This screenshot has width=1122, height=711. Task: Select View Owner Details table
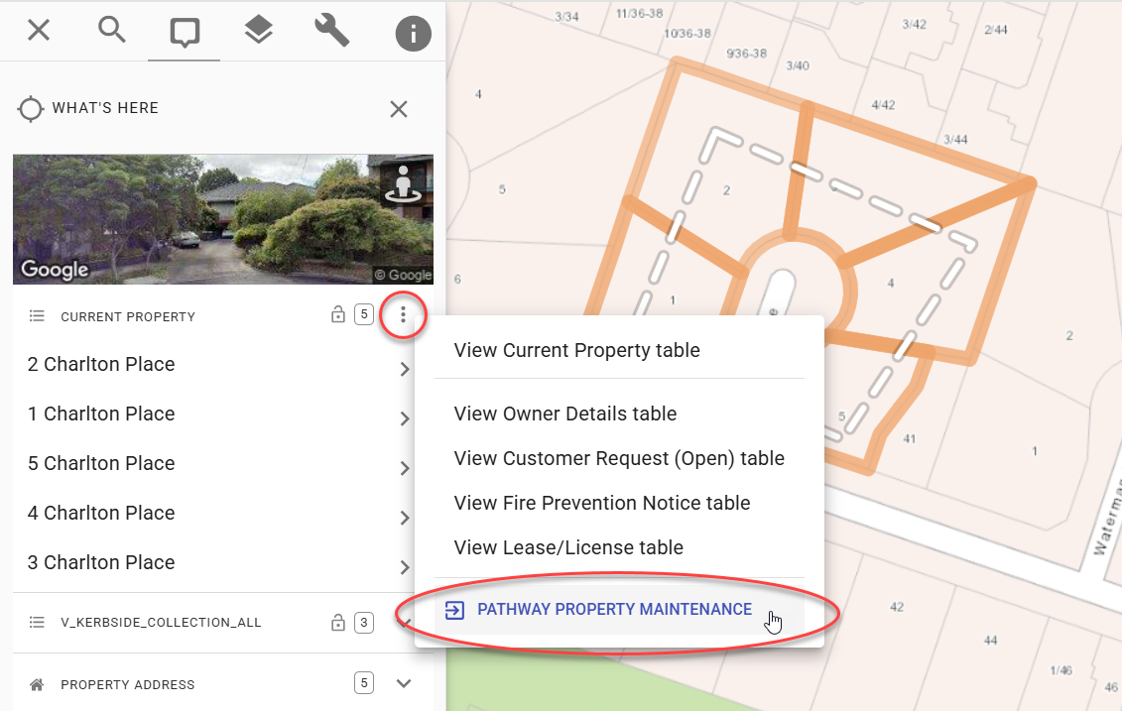[564, 414]
